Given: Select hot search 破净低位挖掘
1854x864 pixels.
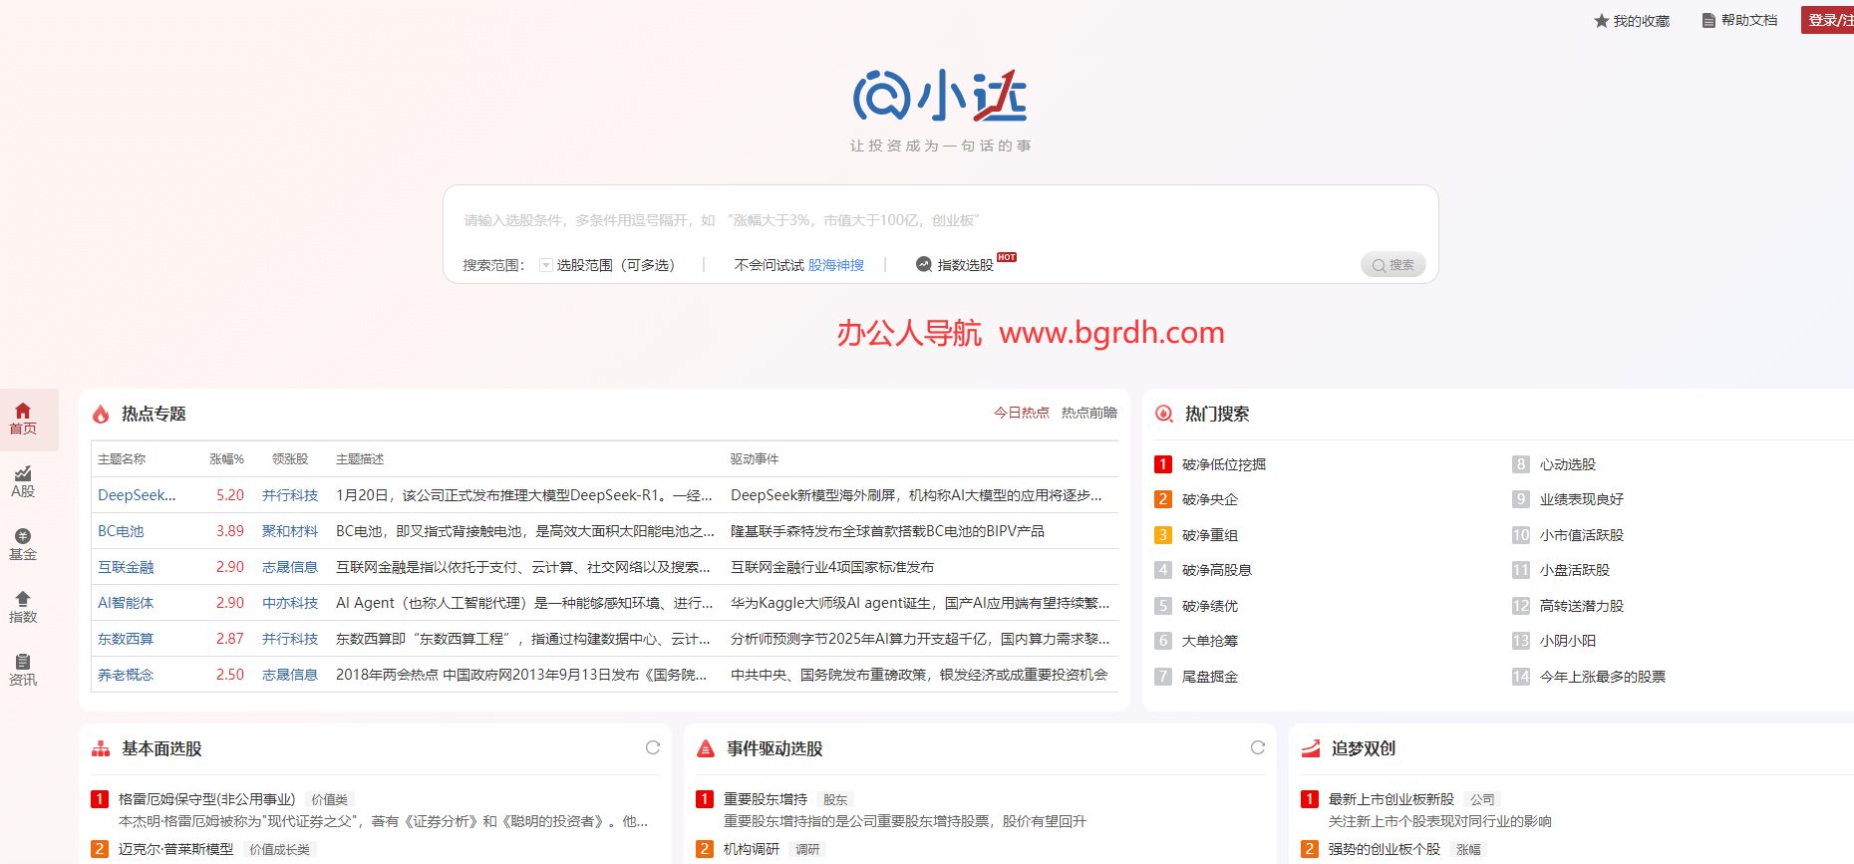Looking at the screenshot, I should (x=1224, y=464).
